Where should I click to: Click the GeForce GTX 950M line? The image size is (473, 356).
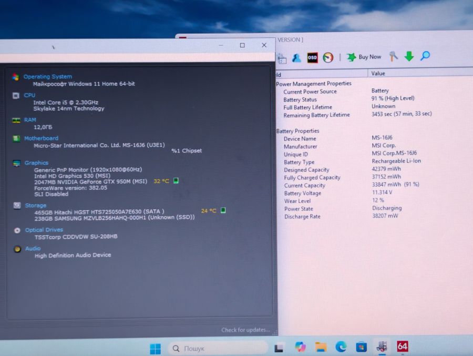[90, 182]
